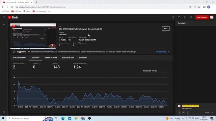
Task: Open the browser side panel icon
Action: (204, 7)
